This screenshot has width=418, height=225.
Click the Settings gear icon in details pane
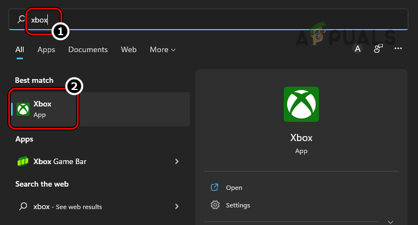click(215, 205)
